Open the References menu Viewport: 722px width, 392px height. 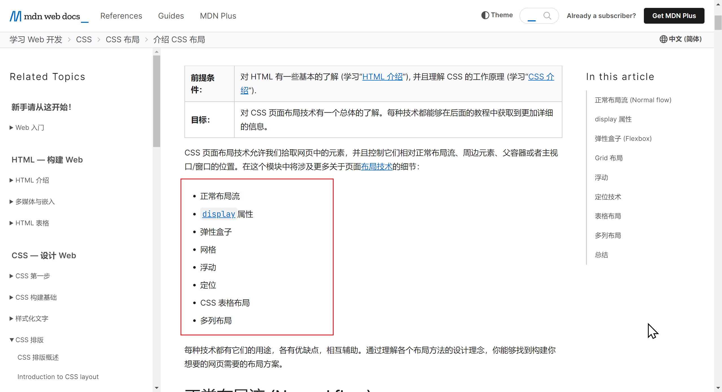coord(121,16)
